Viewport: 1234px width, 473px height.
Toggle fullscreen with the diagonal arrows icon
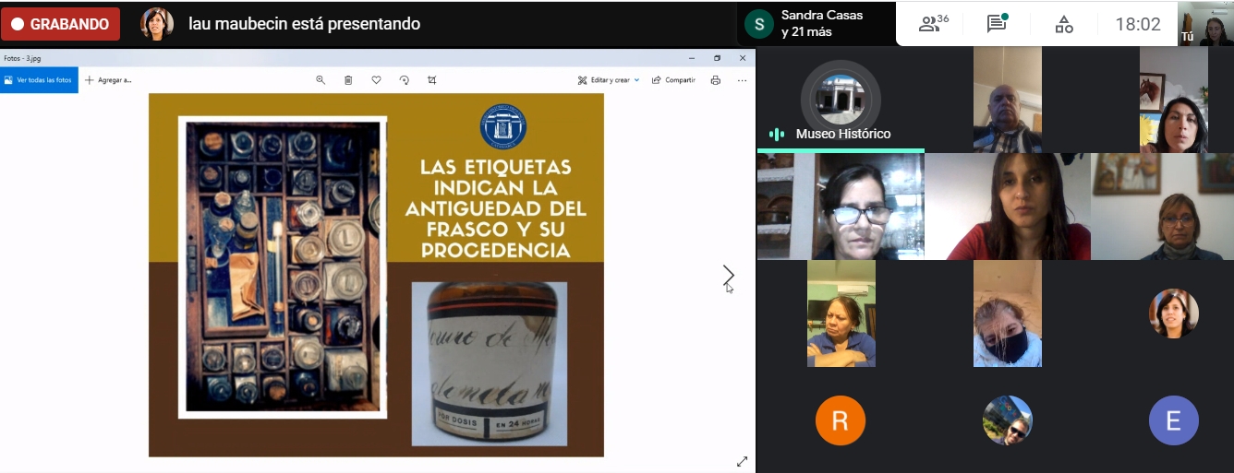coord(742,461)
